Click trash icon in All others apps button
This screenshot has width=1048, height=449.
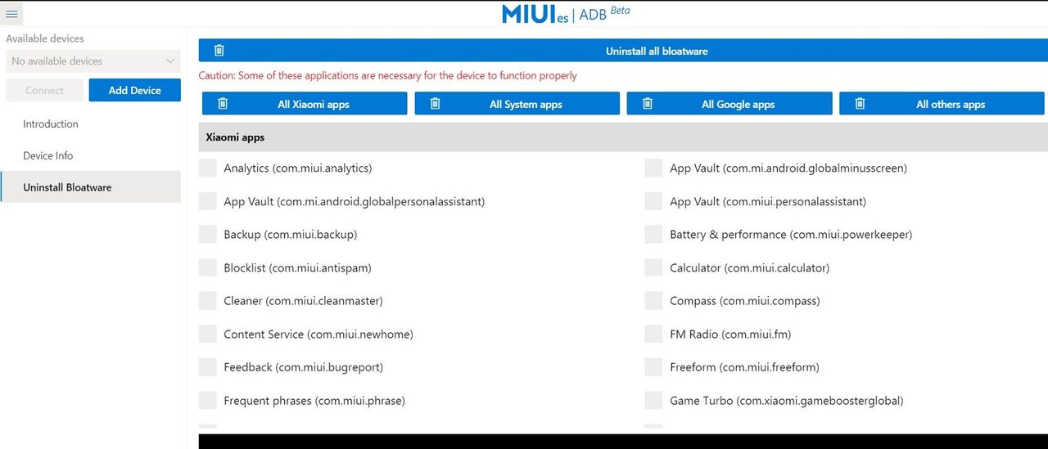click(860, 104)
